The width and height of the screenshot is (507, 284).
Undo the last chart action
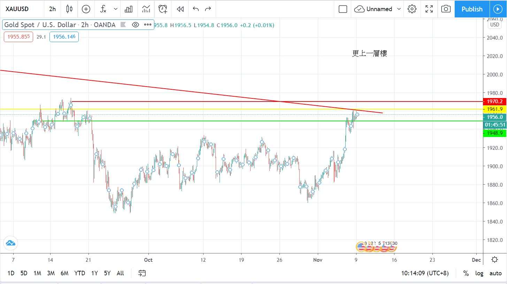click(x=195, y=9)
